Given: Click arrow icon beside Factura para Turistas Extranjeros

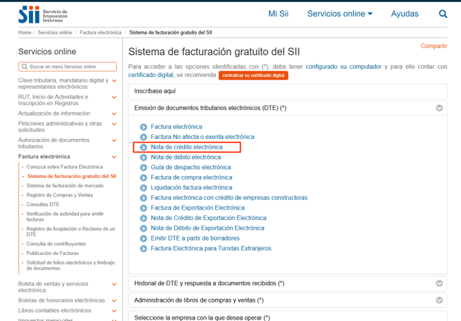Looking at the screenshot, I should coord(144,249).
